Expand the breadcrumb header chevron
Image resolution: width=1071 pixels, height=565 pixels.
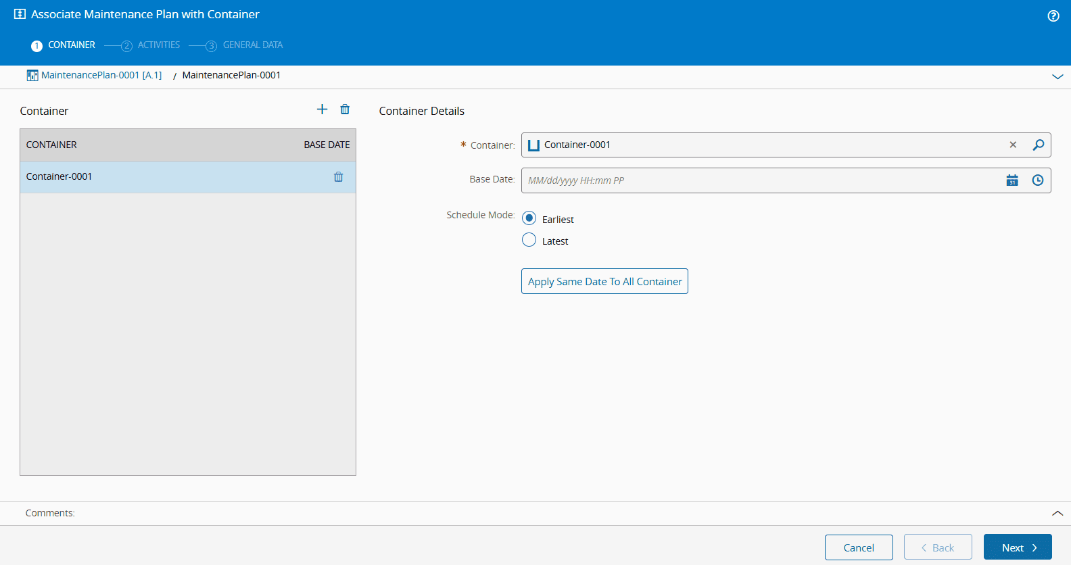tap(1057, 76)
